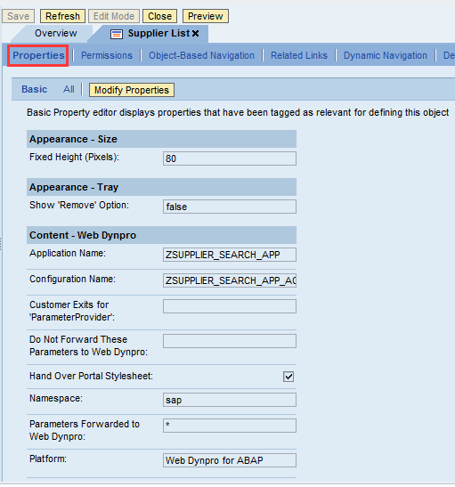This screenshot has width=455, height=487.
Task: Open the Related Links section
Action: pos(299,55)
